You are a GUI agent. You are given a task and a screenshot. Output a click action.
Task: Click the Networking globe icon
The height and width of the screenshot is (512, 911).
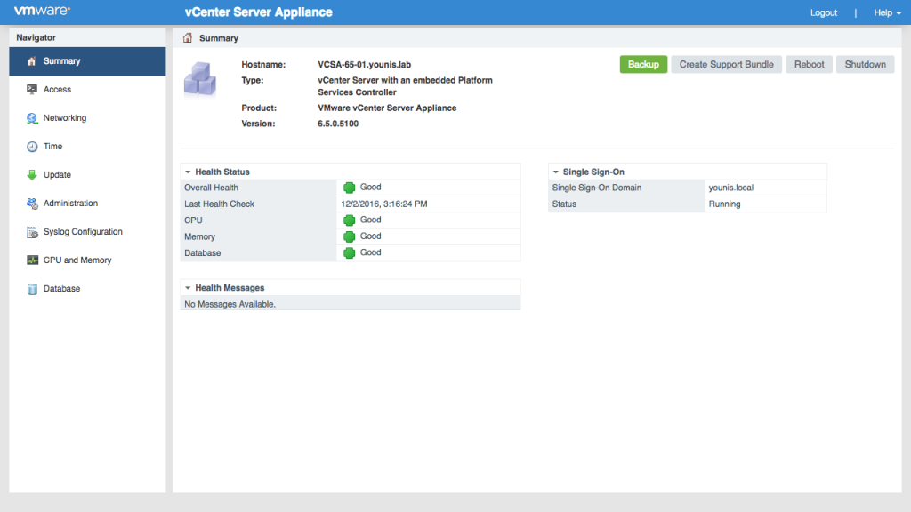point(32,118)
